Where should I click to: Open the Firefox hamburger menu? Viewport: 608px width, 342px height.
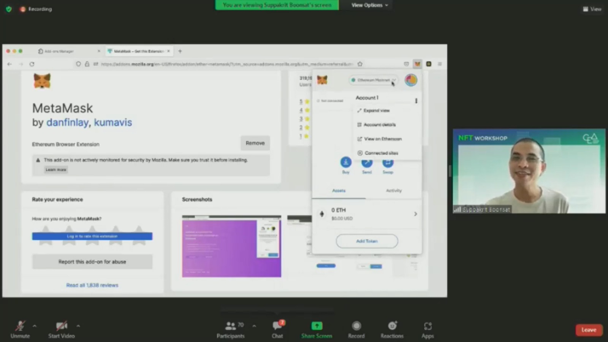click(x=440, y=64)
